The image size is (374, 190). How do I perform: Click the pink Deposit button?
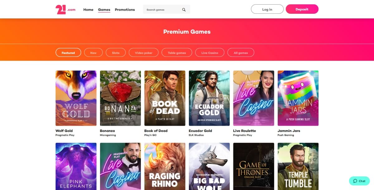tap(302, 9)
